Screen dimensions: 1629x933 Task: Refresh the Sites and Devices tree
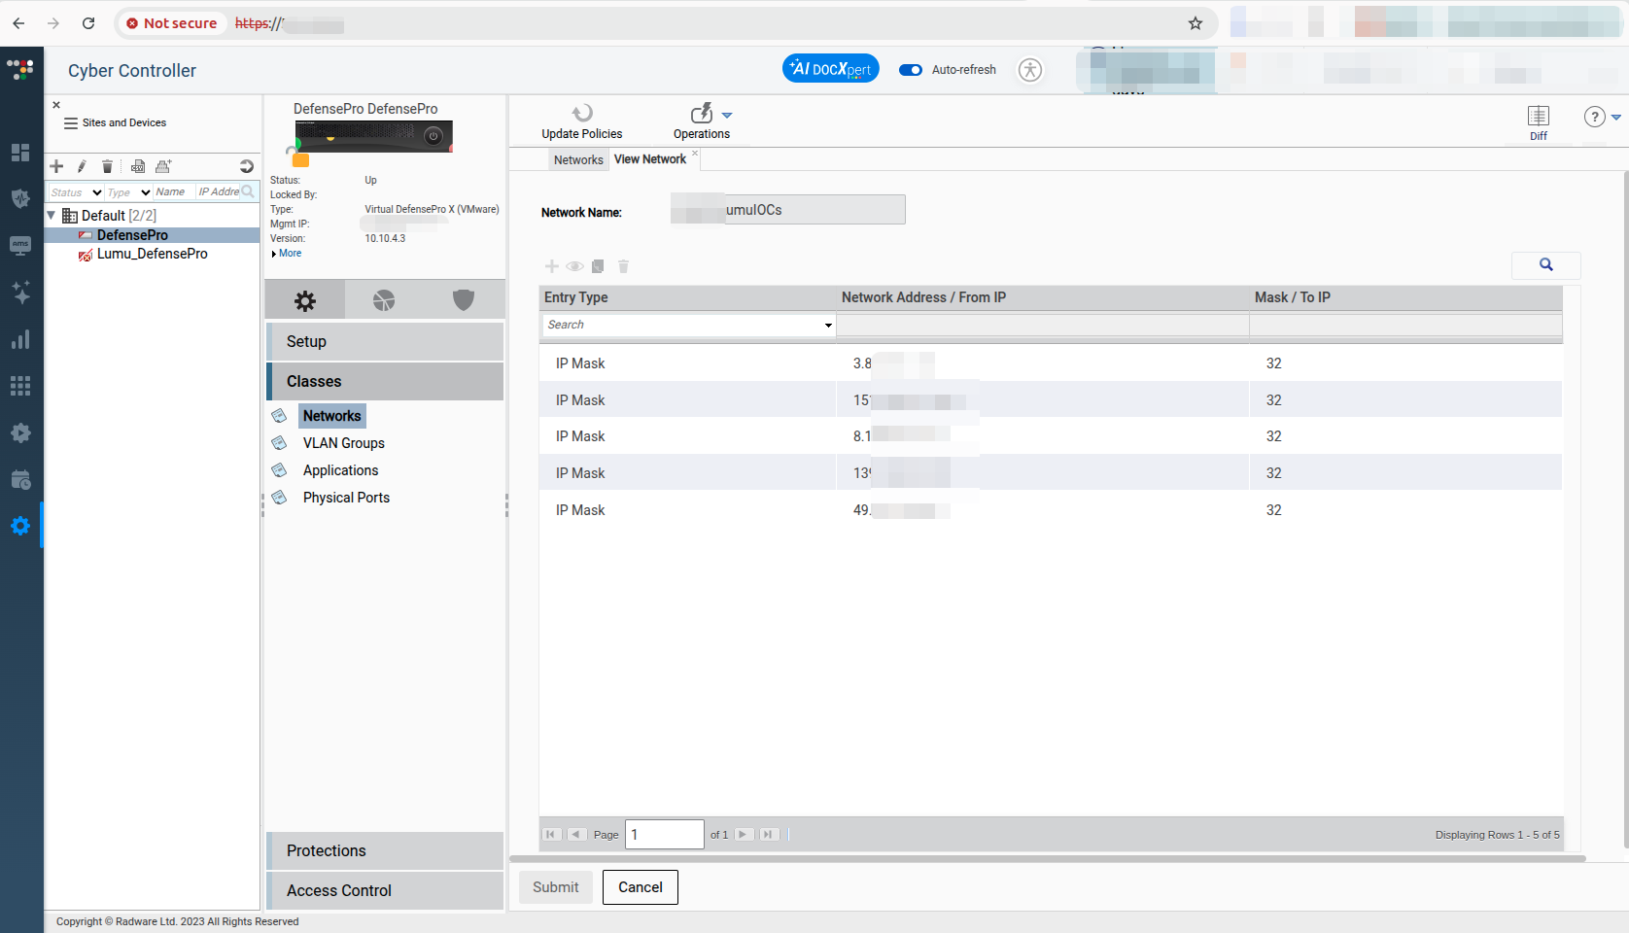click(246, 166)
